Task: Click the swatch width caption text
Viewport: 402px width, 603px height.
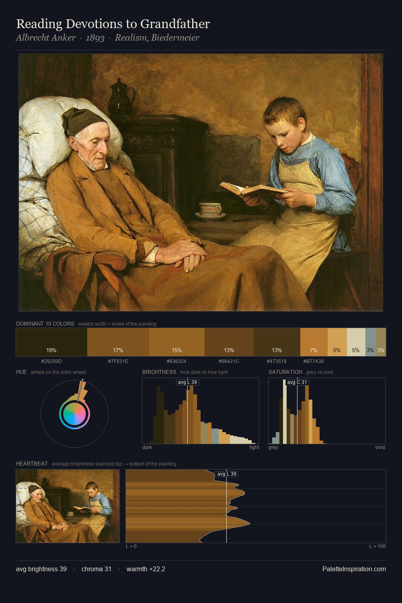Action: tap(117, 324)
